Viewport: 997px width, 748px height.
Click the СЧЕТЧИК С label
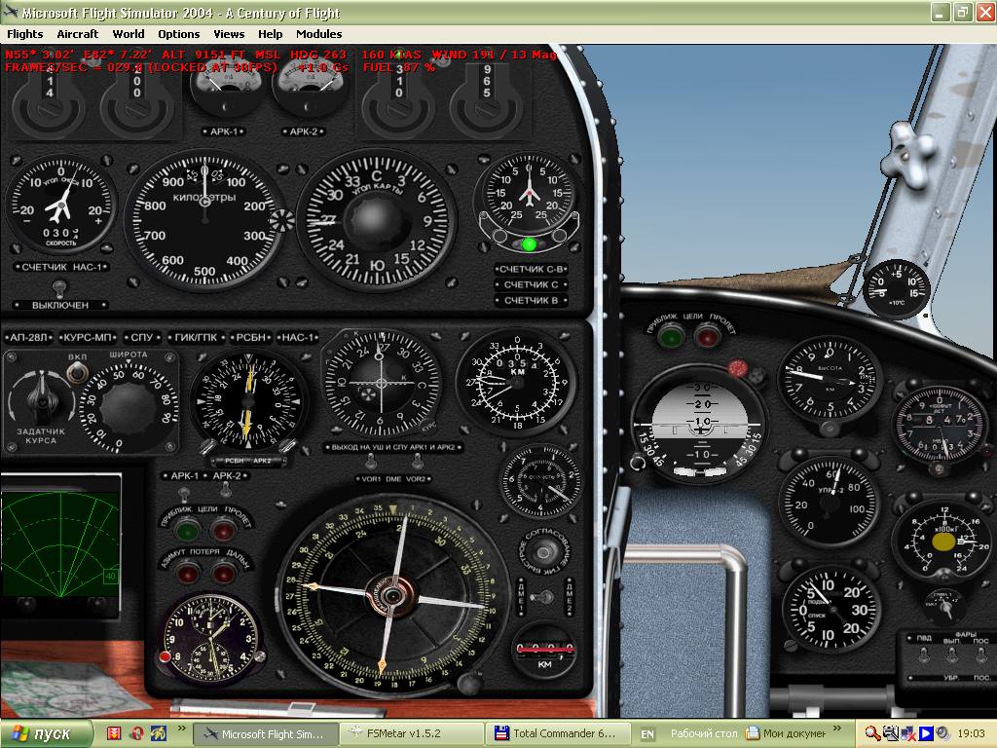point(531,284)
